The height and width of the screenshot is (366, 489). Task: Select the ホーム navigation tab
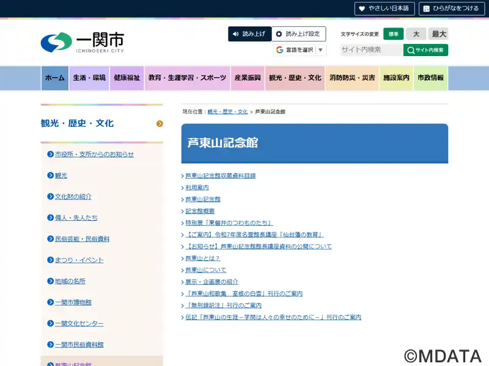click(x=54, y=78)
